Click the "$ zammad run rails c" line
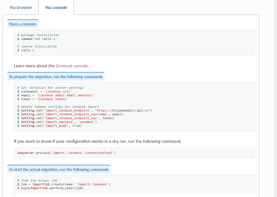Image resolution: width=277 pixels, height=197 pixels. tap(36, 39)
